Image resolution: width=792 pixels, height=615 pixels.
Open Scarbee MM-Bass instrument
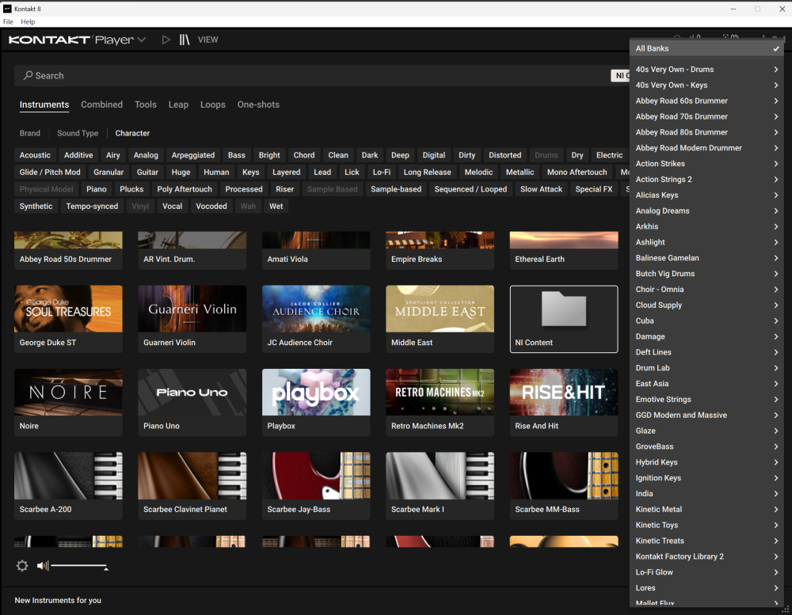[x=564, y=486]
